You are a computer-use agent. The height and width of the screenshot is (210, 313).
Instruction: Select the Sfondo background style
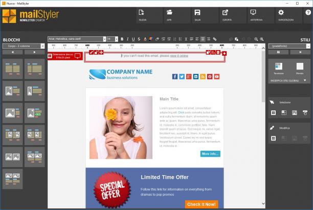click(300, 68)
